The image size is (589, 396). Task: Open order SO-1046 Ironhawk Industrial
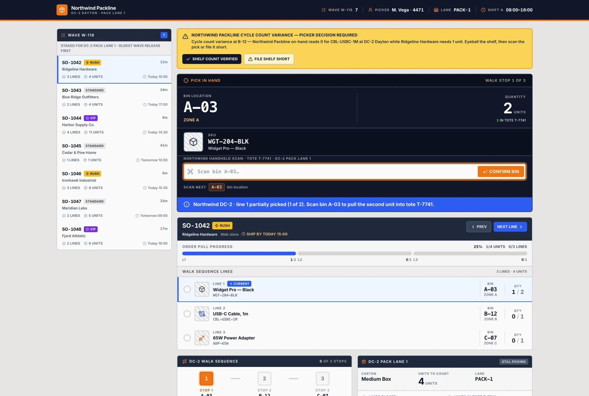click(114, 181)
